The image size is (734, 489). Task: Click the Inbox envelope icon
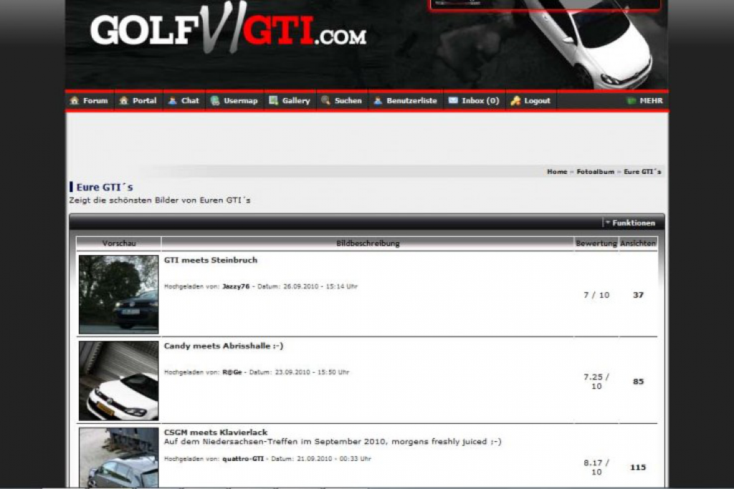(x=453, y=101)
